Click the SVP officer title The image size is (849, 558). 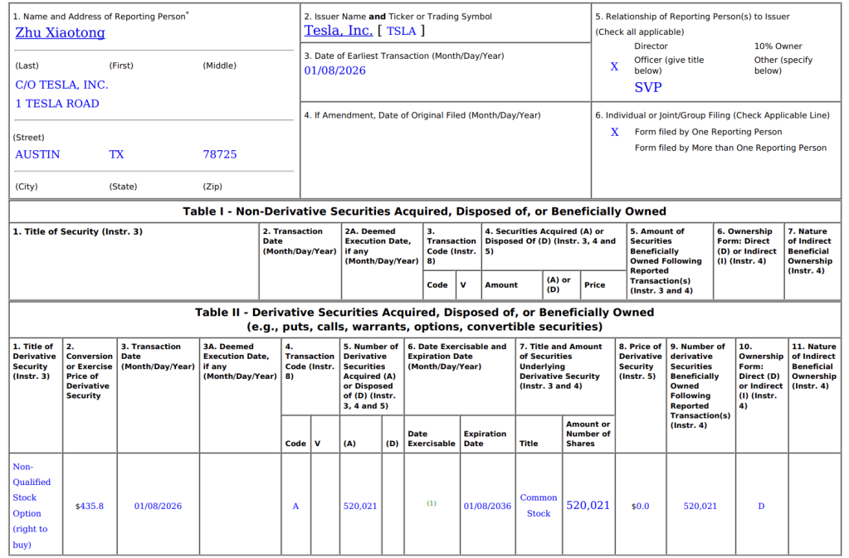(648, 87)
